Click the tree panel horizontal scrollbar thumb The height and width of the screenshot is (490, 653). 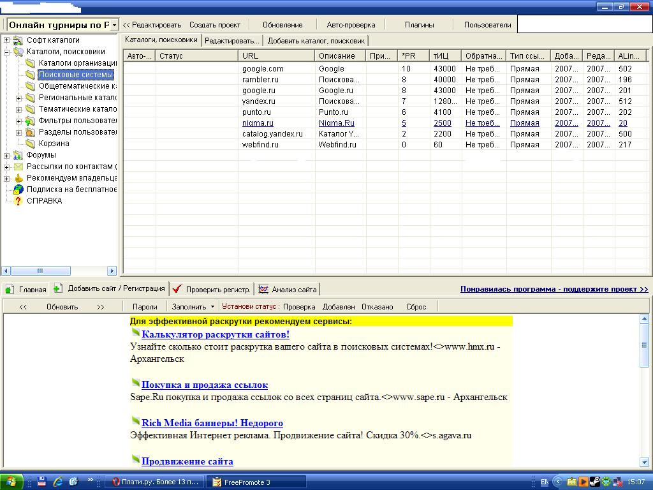tap(40, 271)
